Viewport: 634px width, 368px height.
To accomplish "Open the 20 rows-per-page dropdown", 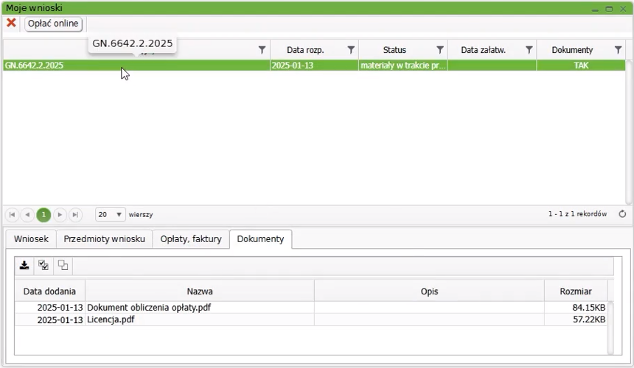I will coord(111,215).
